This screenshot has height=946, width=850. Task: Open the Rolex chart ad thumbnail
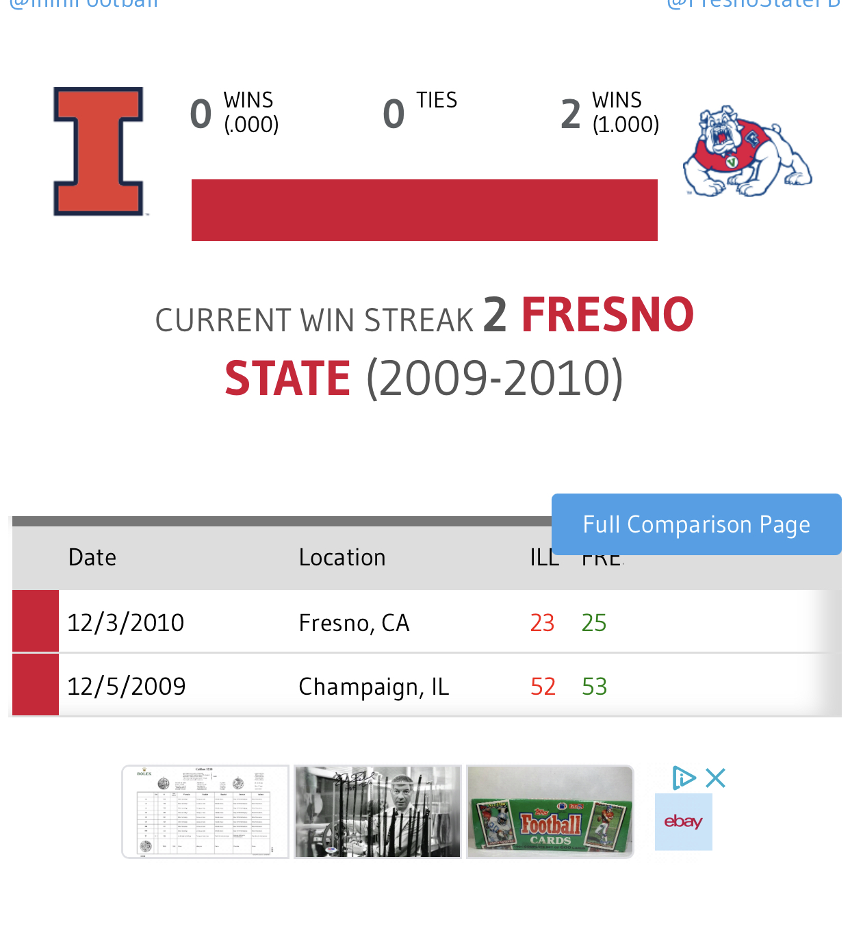pos(205,812)
